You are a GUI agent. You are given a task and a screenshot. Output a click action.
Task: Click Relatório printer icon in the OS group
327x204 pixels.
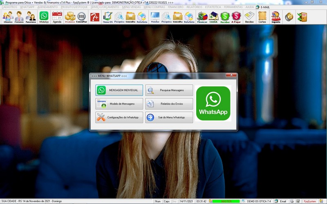click(x=142, y=17)
